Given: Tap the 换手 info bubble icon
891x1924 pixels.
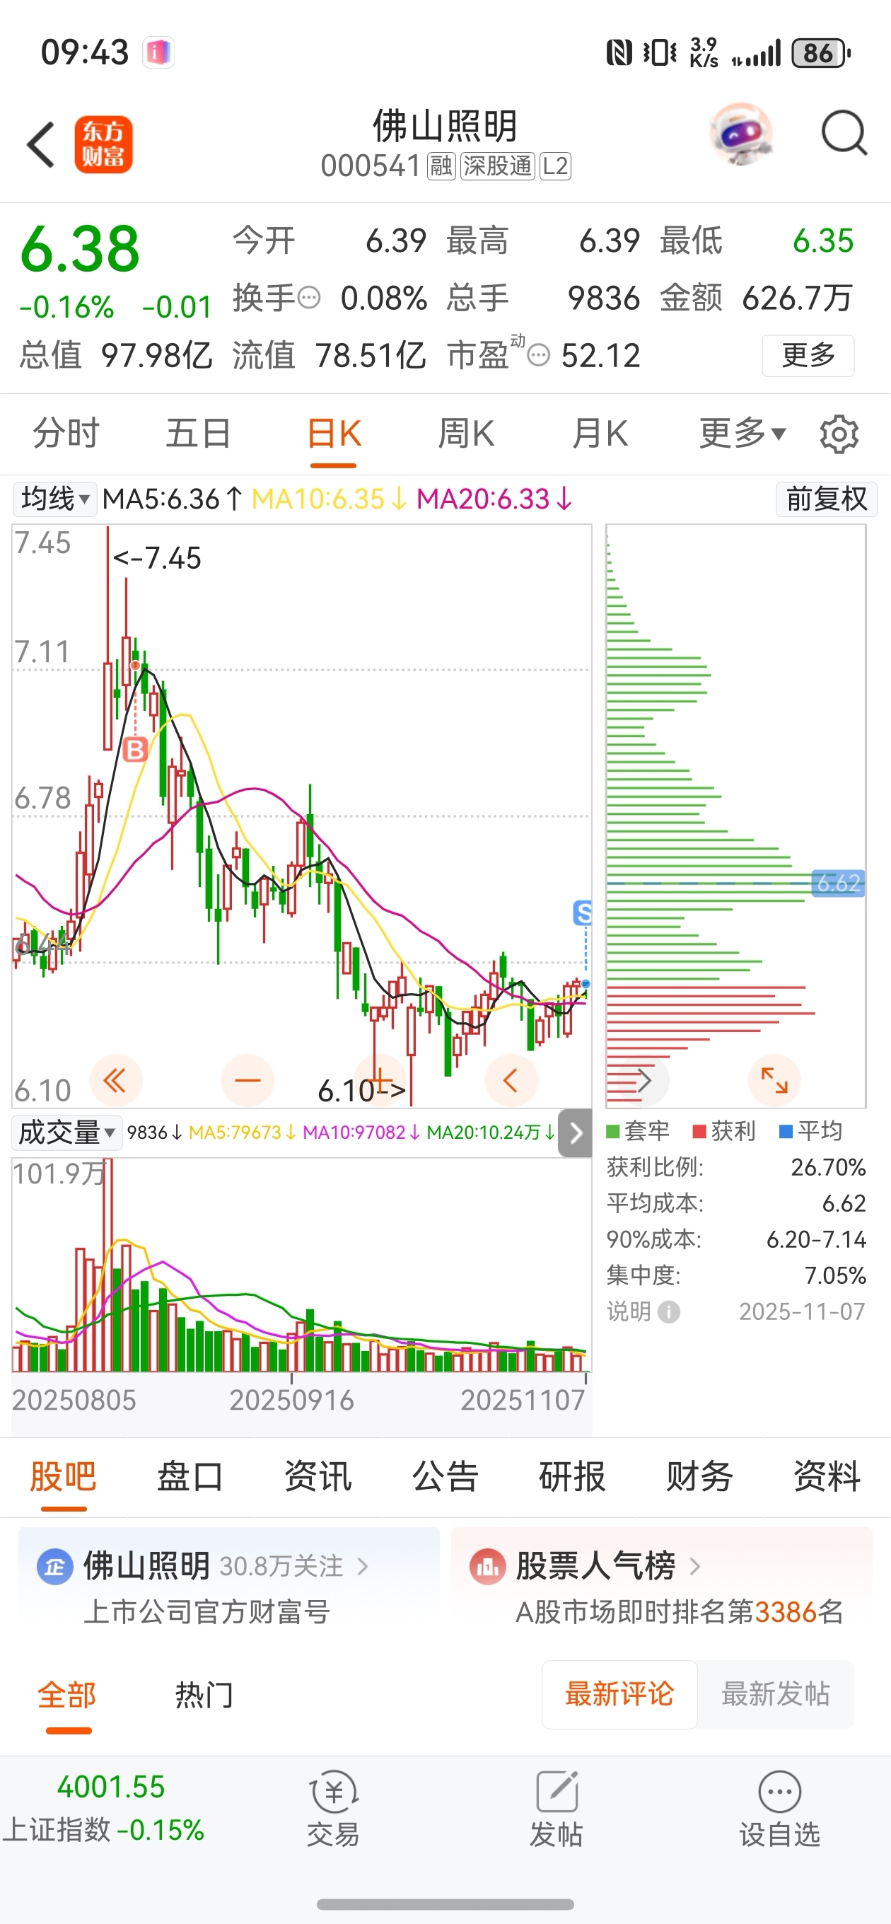Looking at the screenshot, I should coord(308,298).
